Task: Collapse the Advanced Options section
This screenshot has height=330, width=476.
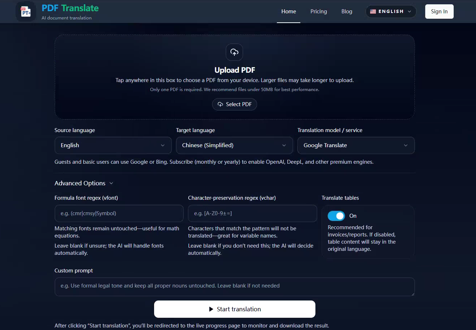Action: pos(84,183)
